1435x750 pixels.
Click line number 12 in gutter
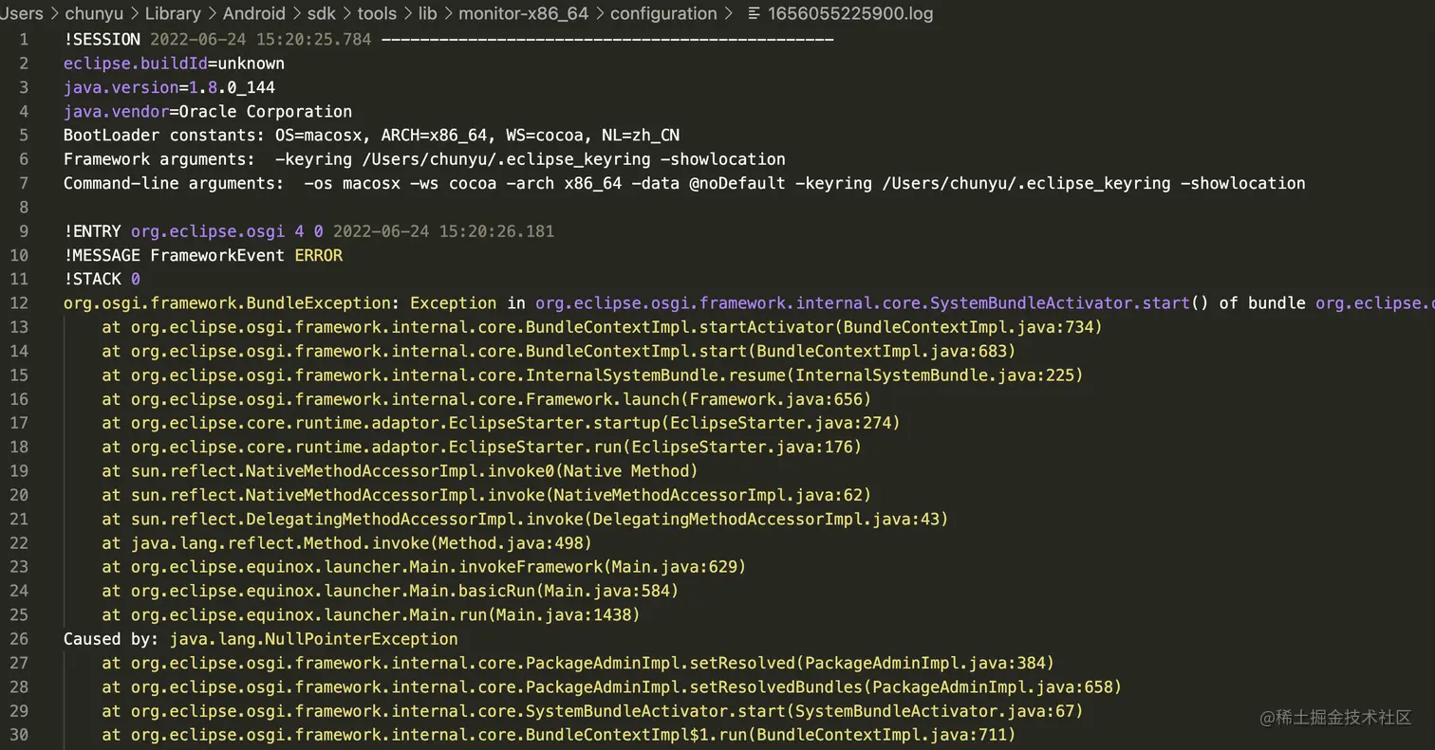(x=19, y=303)
